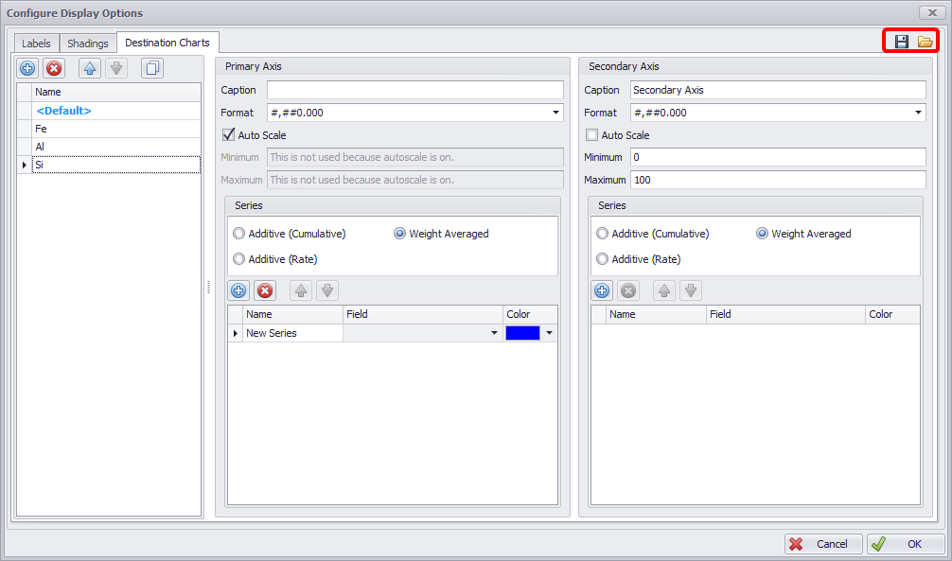Open the Primary Axis Format dropdown
Viewport: 952px width, 561px height.
click(x=555, y=113)
